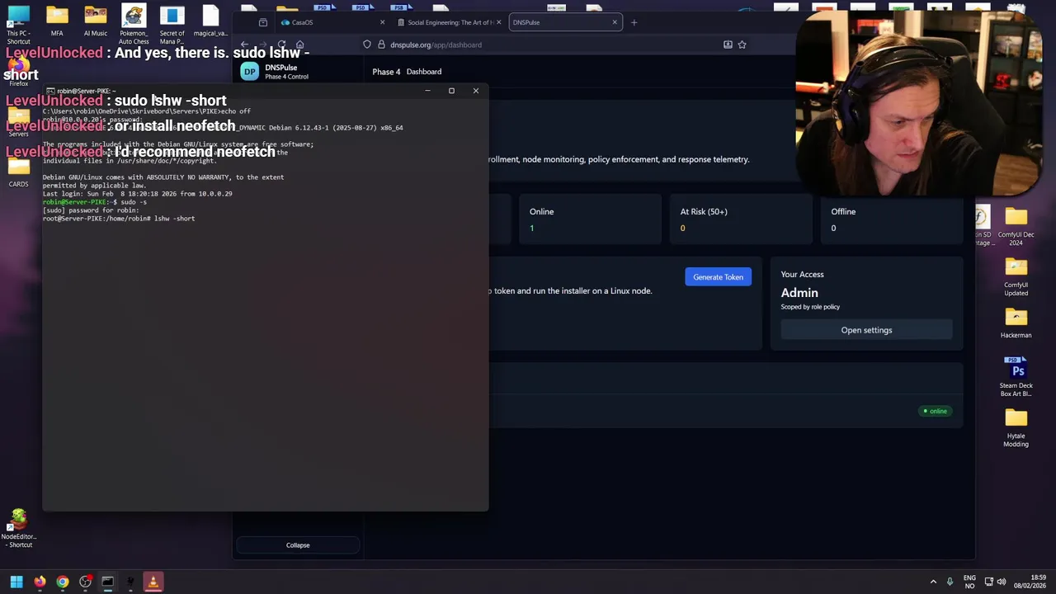
Task: Click ENG NO language indicator
Action: coord(969,582)
